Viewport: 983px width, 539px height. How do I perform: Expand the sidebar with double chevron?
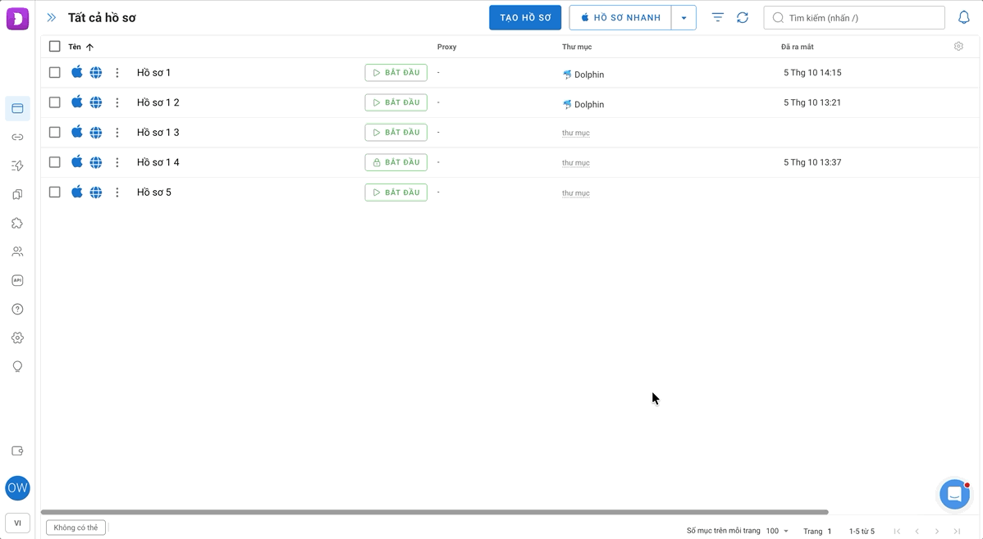52,17
